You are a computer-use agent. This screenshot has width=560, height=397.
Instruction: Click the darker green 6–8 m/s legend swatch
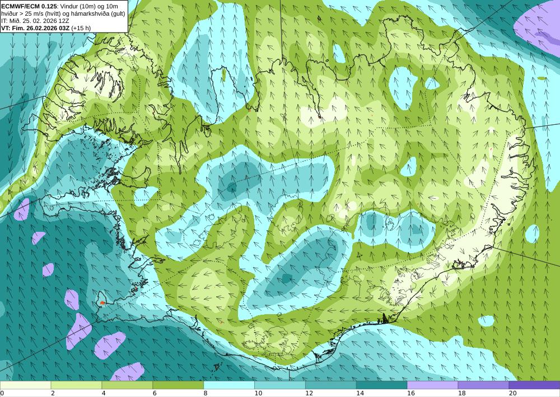[178, 385]
